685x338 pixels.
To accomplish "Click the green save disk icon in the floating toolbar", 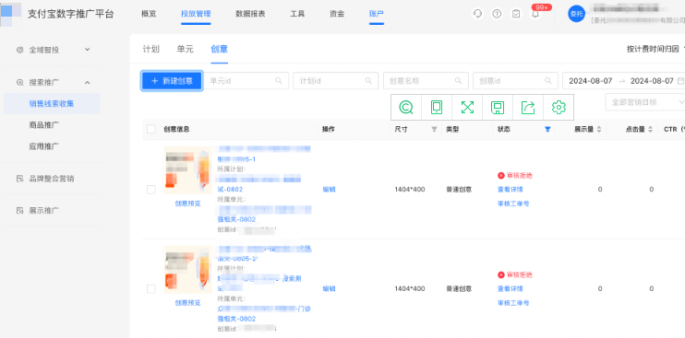I will point(498,107).
